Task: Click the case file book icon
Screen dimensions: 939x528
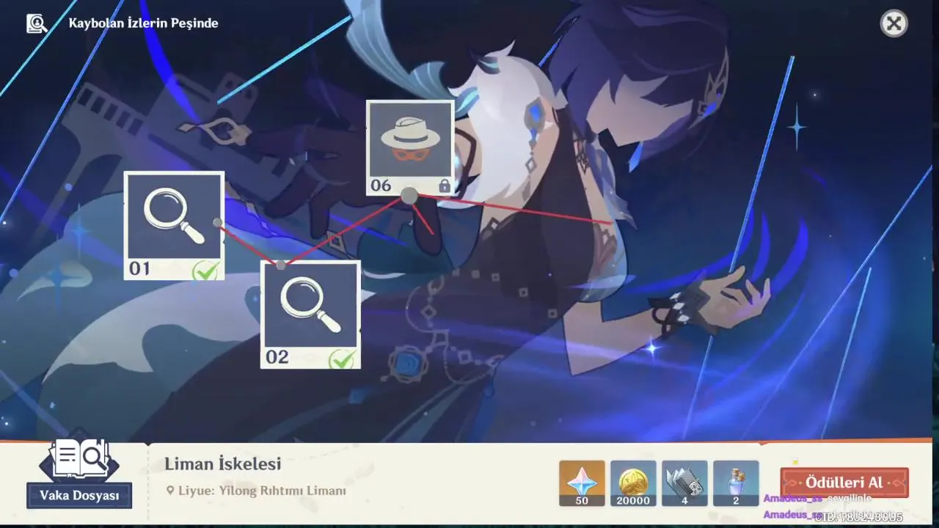Action: (x=79, y=459)
